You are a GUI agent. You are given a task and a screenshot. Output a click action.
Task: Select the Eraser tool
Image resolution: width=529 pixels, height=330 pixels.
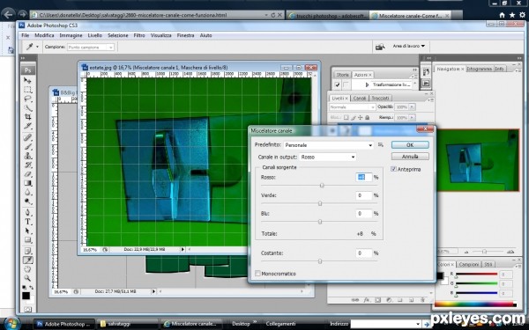pos(27,174)
